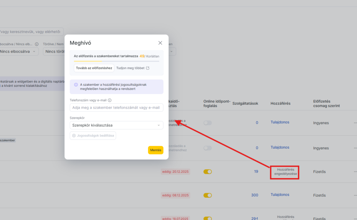Open the Nincs töröl... filter dropdown
The image size is (357, 220).
(x=53, y=52)
